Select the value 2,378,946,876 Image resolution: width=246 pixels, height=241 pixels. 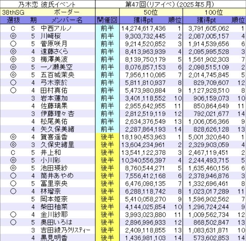tap(208, 176)
